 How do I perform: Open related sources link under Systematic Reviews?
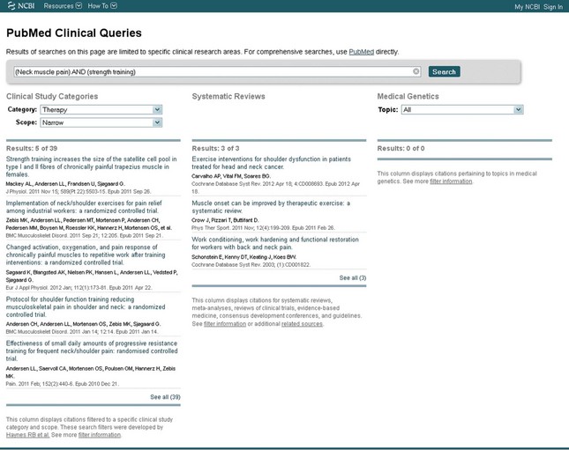(302, 324)
